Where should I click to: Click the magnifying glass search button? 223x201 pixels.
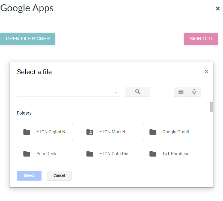[138, 92]
